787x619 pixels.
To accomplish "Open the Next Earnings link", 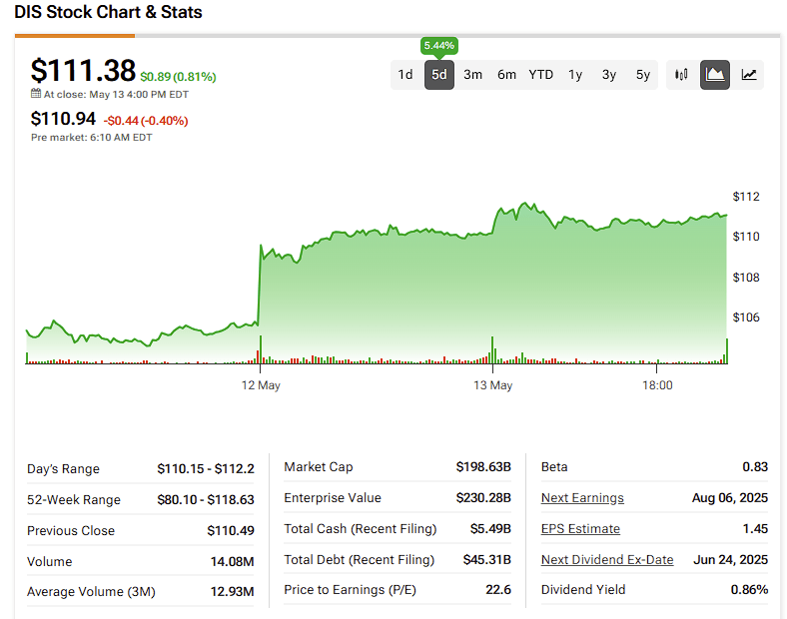I will pos(582,498).
